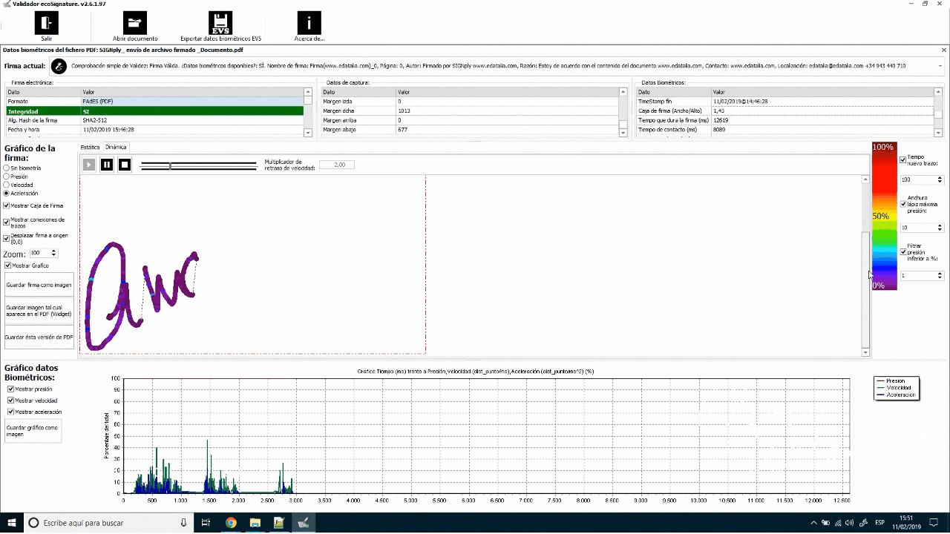
Task: Toggle Mostrar conexiones de trazos checkbox
Action: [7, 222]
